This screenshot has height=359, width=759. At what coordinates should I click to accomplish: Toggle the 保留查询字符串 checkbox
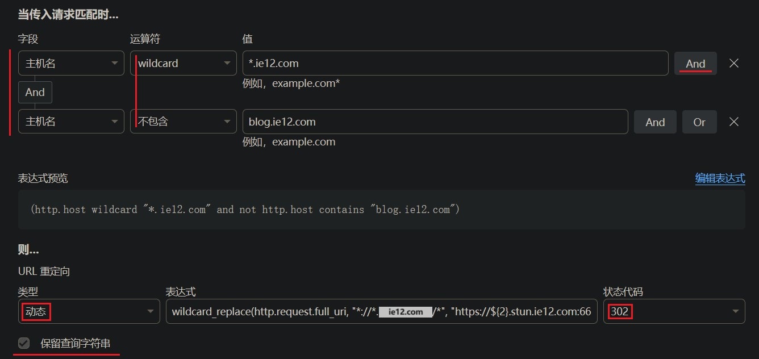point(24,343)
